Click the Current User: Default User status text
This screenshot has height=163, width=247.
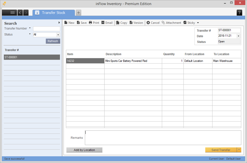click(225, 159)
